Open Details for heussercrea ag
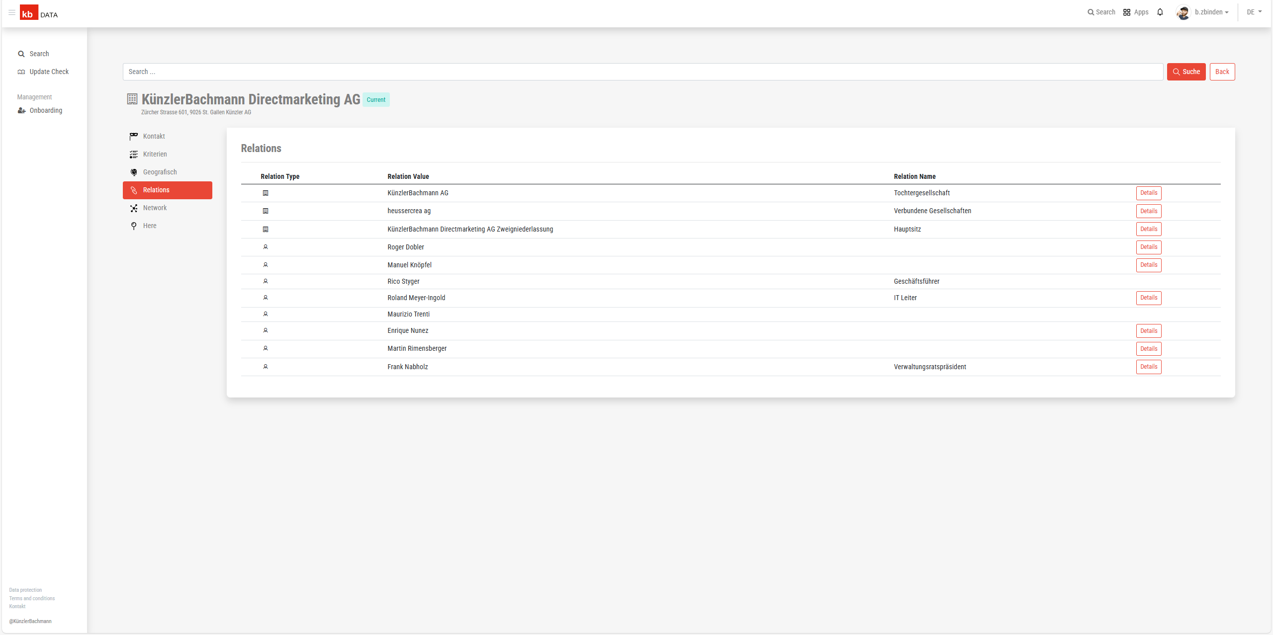1273x635 pixels. (x=1149, y=211)
